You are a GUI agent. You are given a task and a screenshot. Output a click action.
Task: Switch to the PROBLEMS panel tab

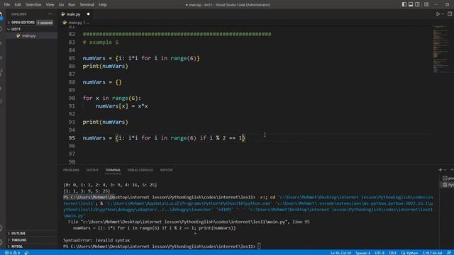(x=71, y=170)
